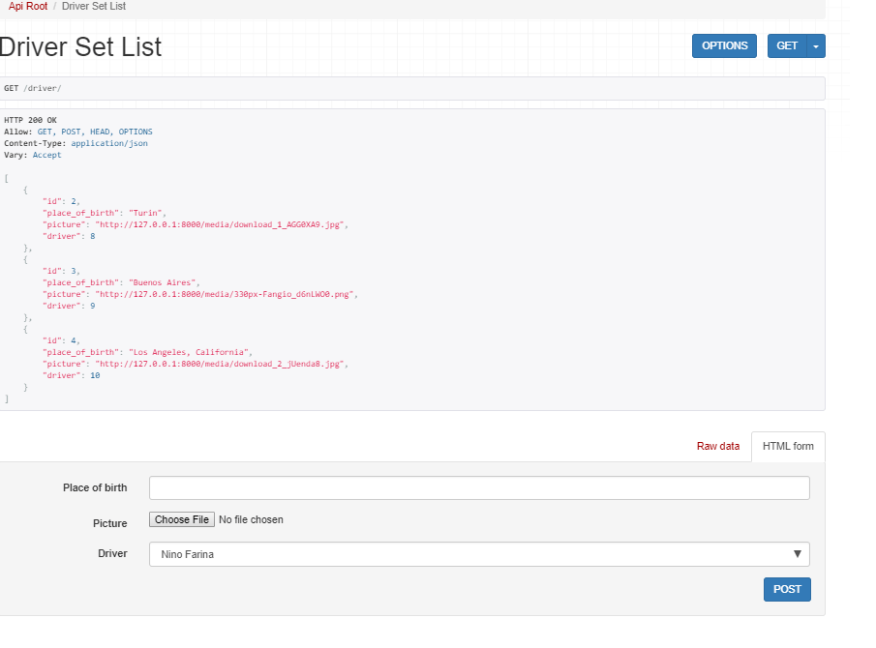Click the GET /driver/ request line box
The height and width of the screenshot is (648, 876).
coord(410,88)
